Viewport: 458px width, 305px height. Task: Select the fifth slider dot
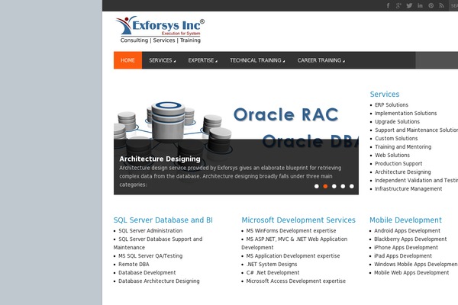[352, 186]
